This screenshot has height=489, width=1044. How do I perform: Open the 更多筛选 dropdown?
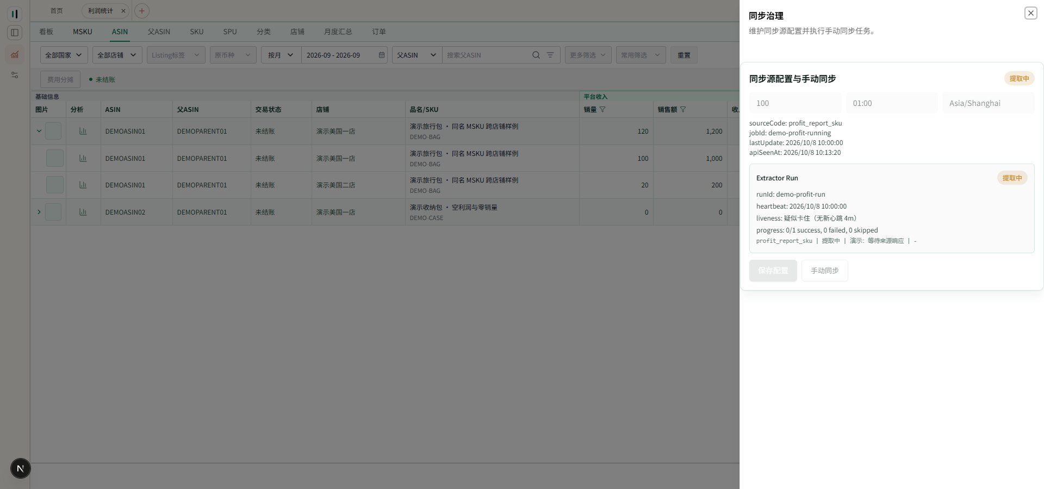(588, 55)
